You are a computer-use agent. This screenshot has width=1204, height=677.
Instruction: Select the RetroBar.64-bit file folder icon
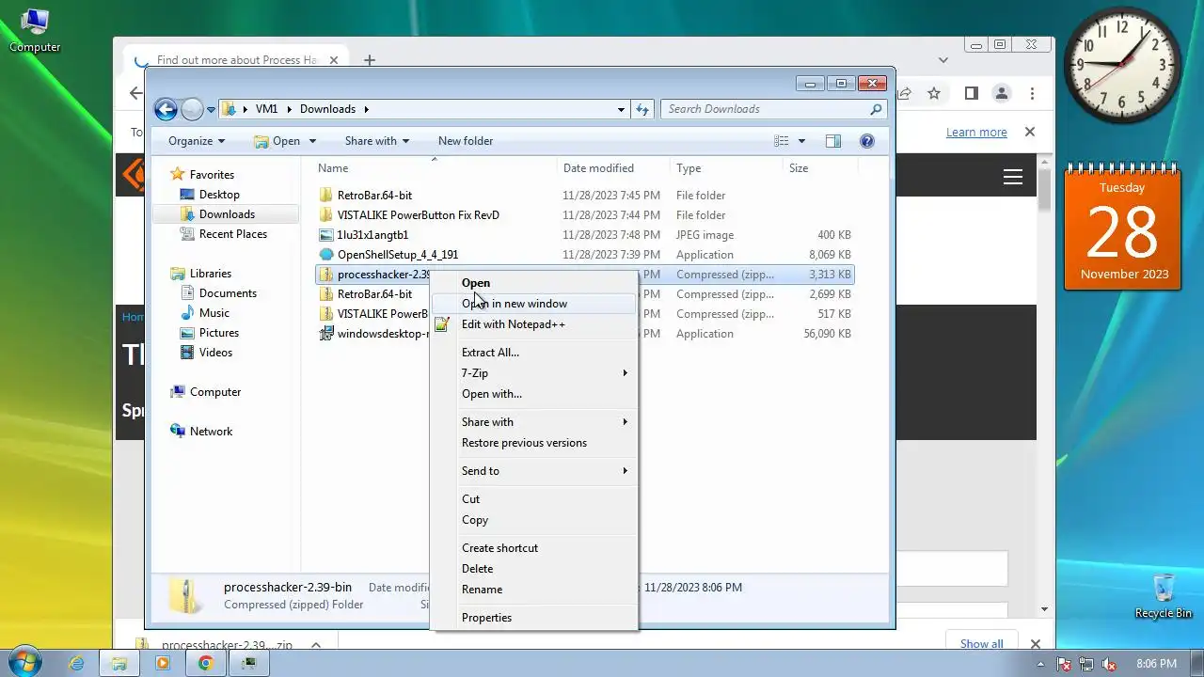(326, 196)
